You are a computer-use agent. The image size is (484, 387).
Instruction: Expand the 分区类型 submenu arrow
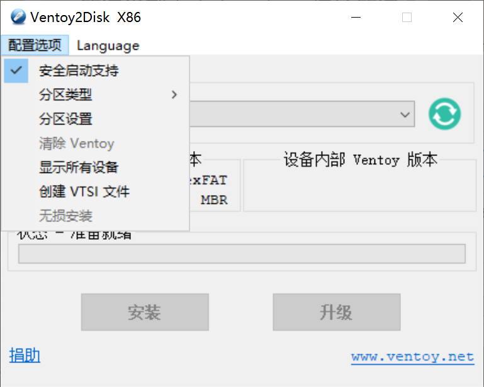(x=174, y=94)
